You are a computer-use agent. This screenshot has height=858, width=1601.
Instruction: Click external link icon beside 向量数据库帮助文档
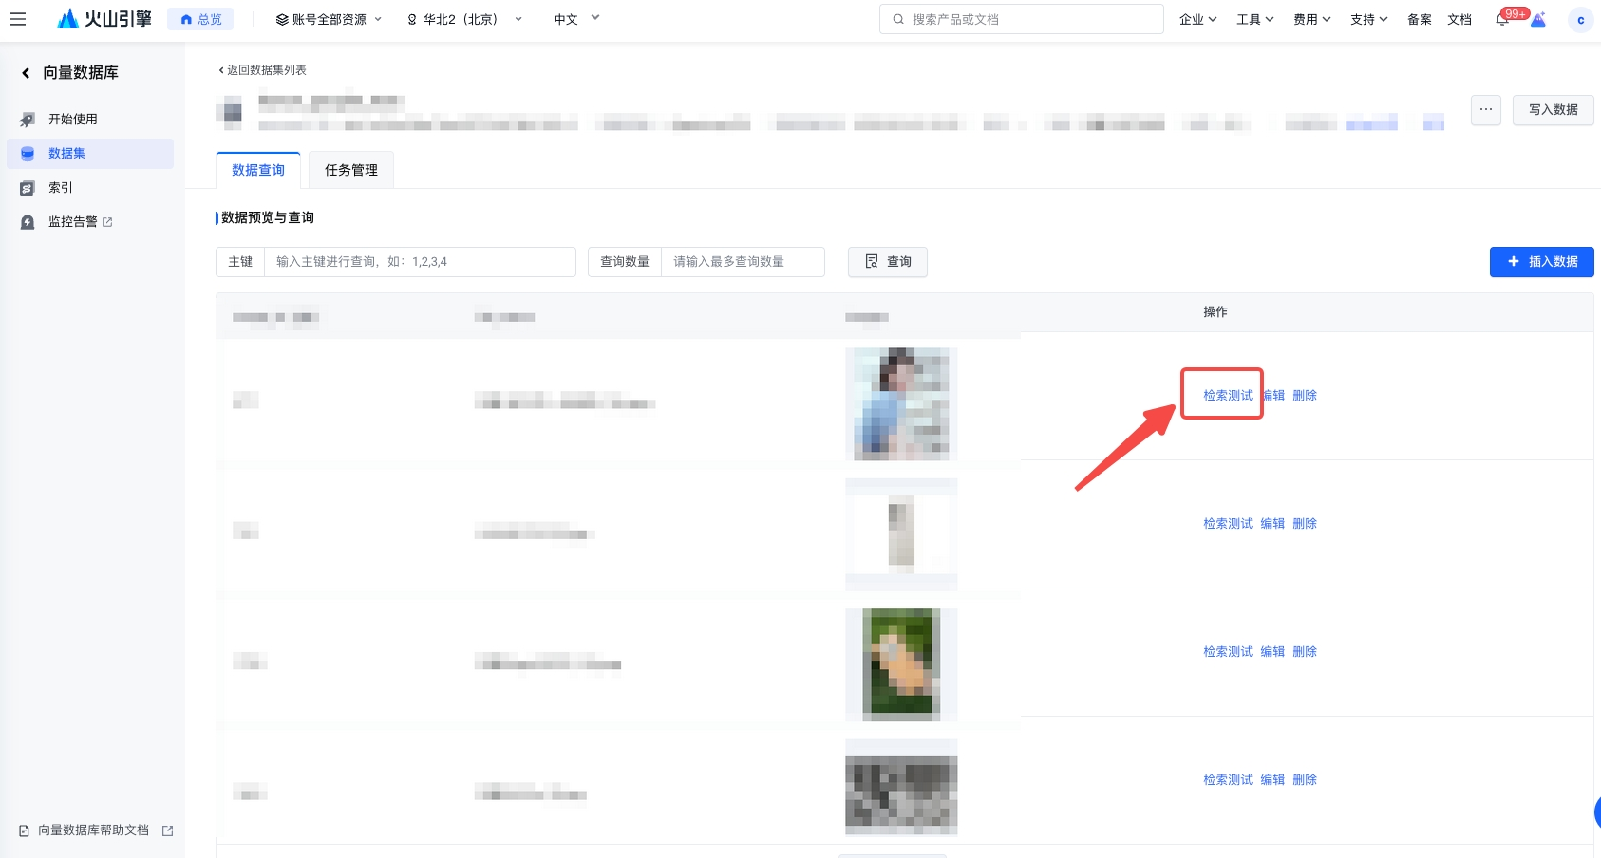[168, 830]
